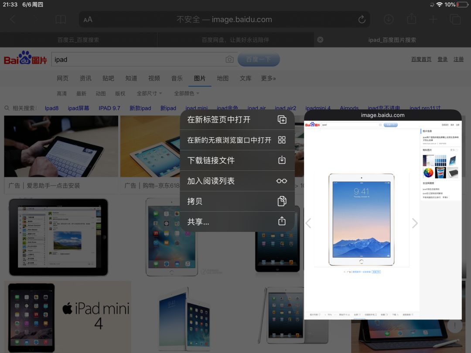Click the reload page icon
Viewport: 471px width, 353px height.
(x=362, y=19)
